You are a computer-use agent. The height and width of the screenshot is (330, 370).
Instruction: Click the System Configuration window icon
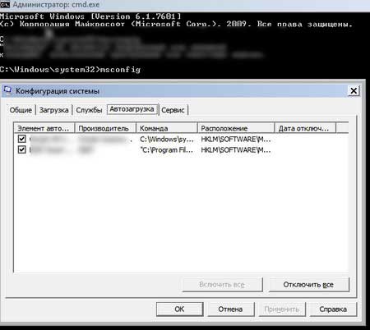tap(7, 90)
